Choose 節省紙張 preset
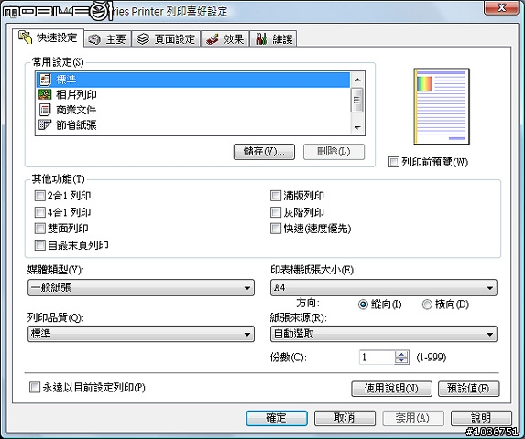The width and height of the screenshot is (525, 439). coord(192,125)
